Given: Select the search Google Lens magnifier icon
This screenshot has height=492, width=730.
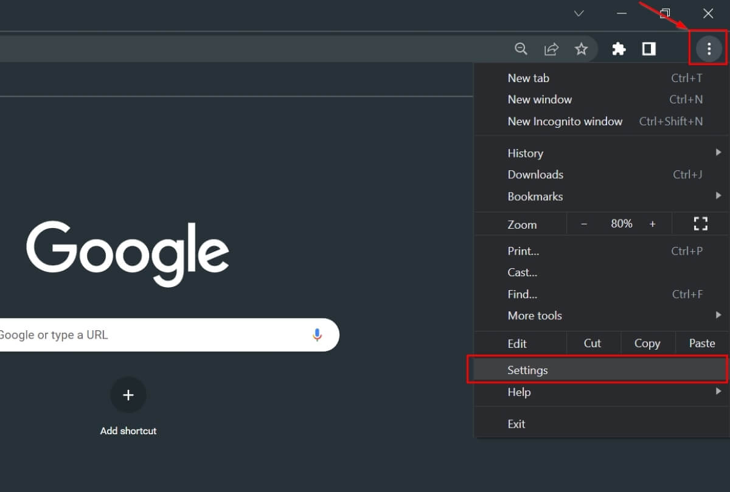Looking at the screenshot, I should pyautogui.click(x=521, y=49).
